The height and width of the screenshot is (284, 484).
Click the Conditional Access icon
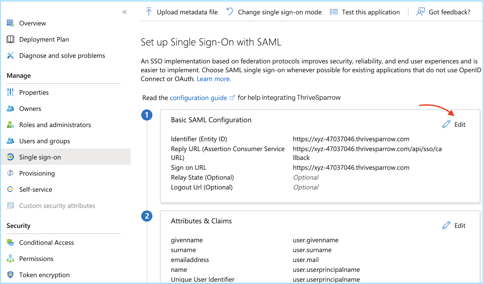coord(10,242)
